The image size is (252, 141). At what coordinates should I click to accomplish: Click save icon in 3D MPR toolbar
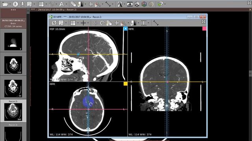point(61,23)
